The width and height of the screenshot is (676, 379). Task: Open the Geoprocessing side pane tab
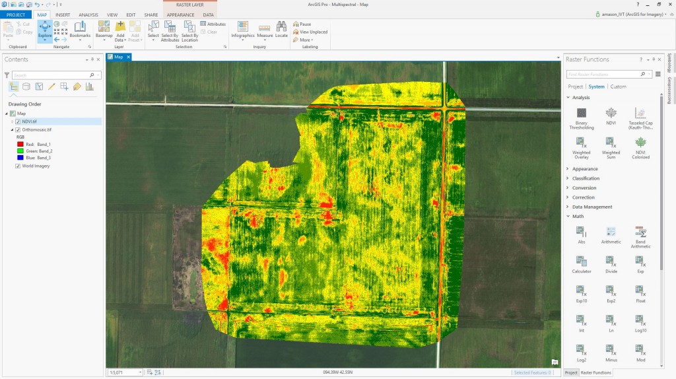[x=669, y=90]
